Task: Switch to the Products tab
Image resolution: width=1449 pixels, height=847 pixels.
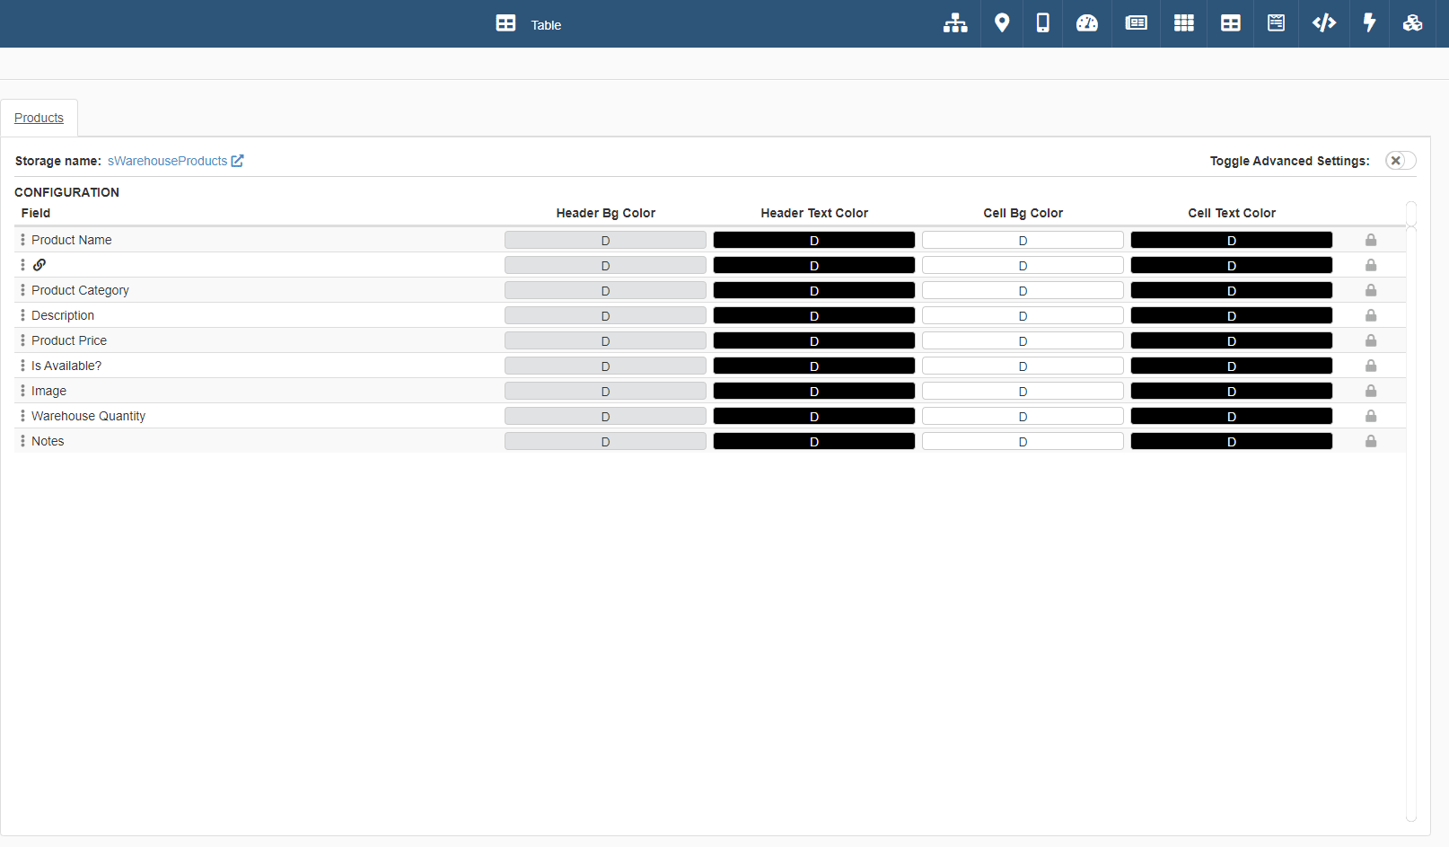Action: [40, 118]
